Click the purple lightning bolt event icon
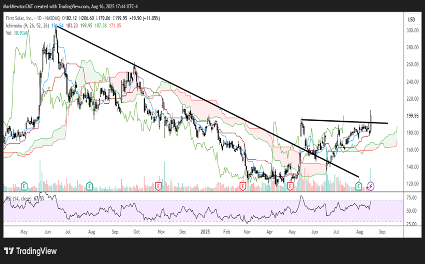The image size is (425, 264). 371,186
